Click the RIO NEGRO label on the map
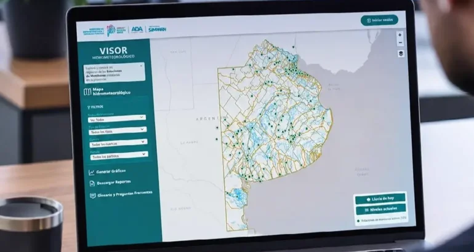 (180, 208)
